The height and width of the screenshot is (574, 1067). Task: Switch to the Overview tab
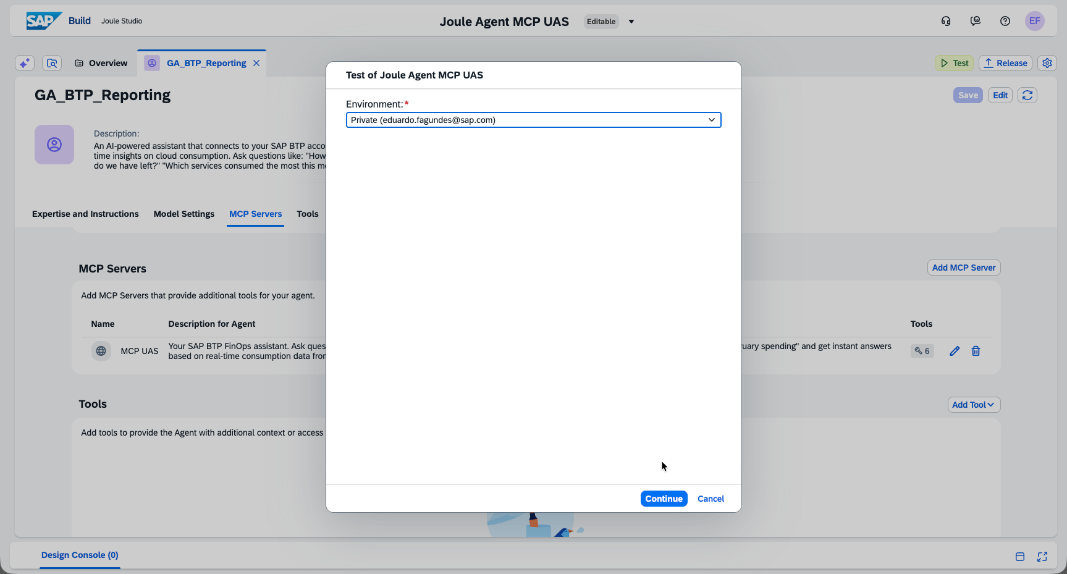click(x=101, y=63)
